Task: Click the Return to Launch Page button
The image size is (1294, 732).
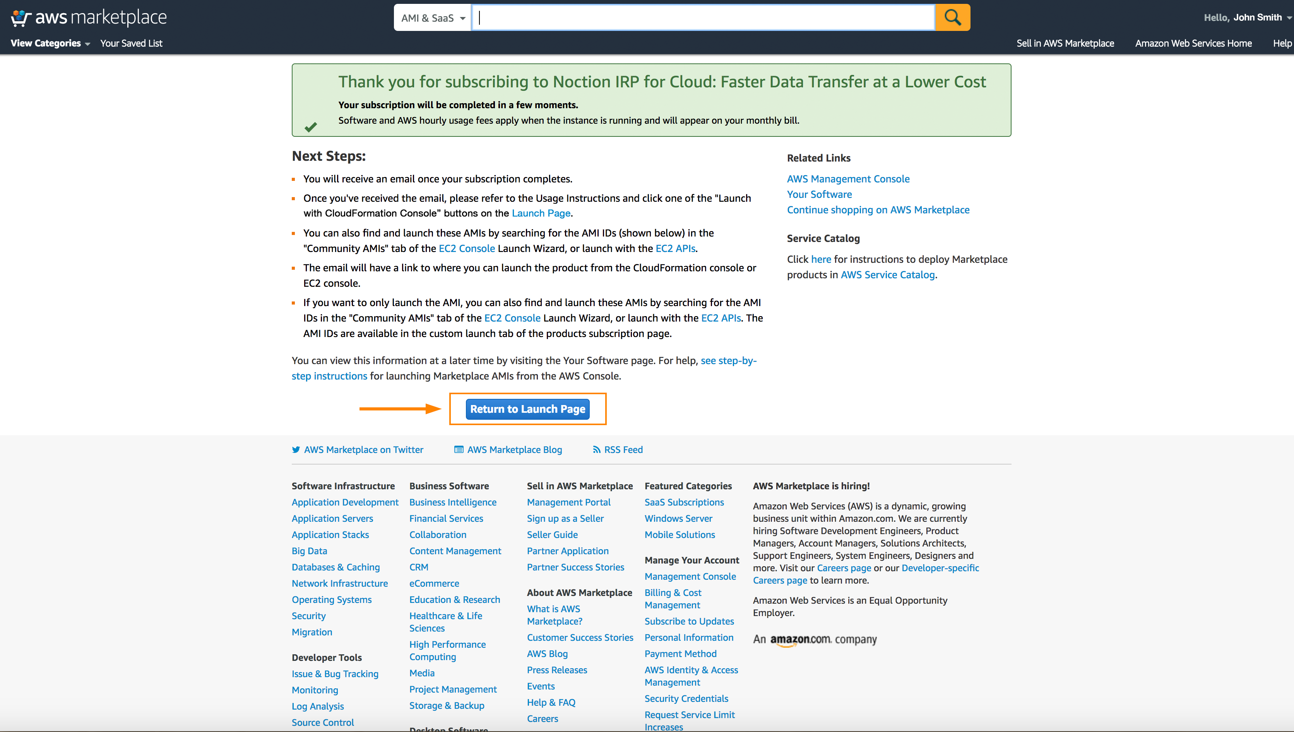Action: pos(527,409)
